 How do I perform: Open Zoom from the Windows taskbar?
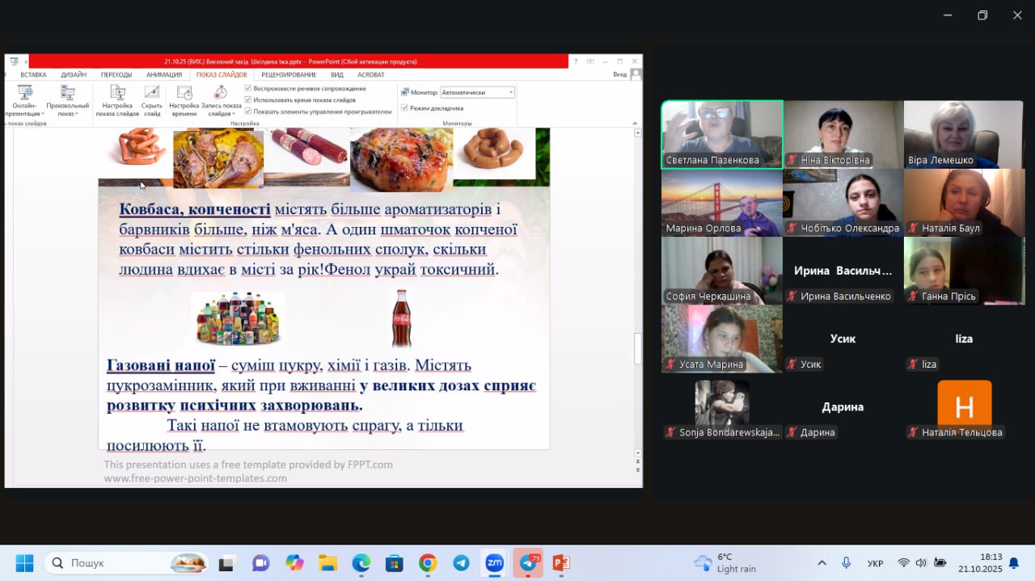click(x=494, y=563)
